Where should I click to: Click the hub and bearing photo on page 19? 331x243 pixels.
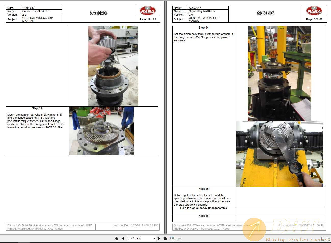(113, 66)
